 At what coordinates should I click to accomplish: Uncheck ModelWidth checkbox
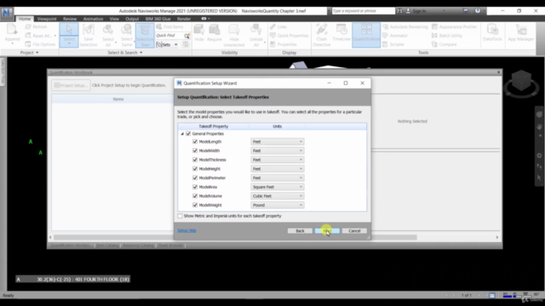click(195, 150)
